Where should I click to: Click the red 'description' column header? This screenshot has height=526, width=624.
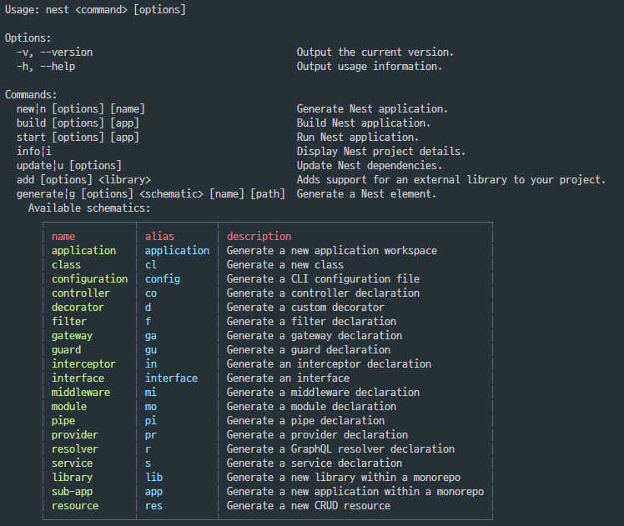pos(259,237)
